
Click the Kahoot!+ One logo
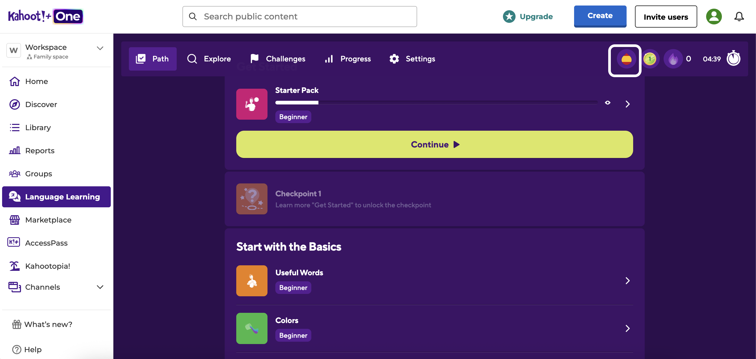[45, 17]
